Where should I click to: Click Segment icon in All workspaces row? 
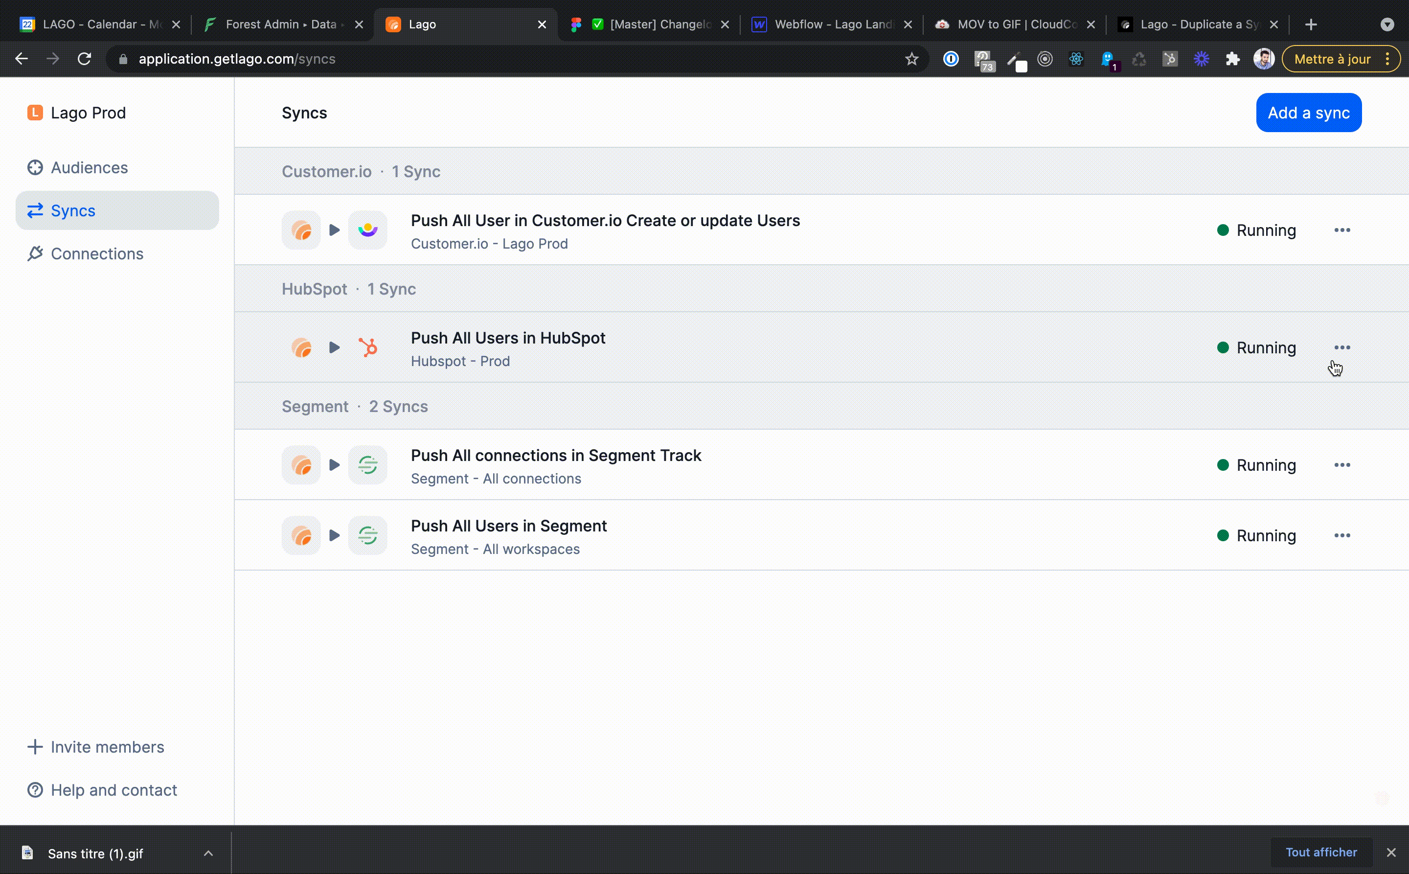tap(367, 535)
